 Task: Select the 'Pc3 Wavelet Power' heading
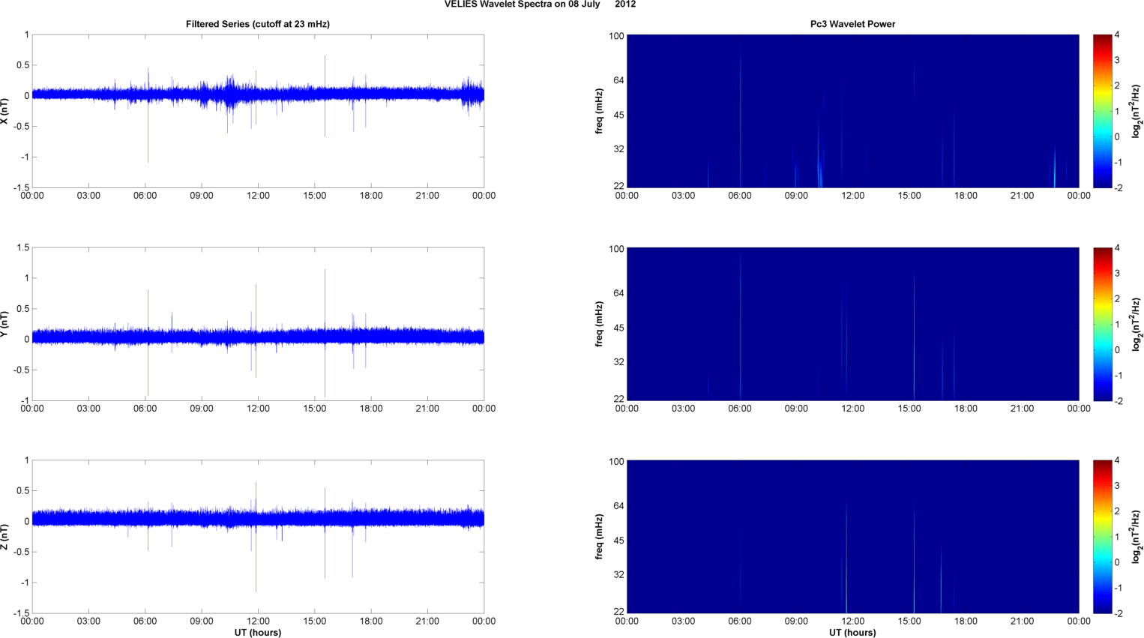[852, 24]
